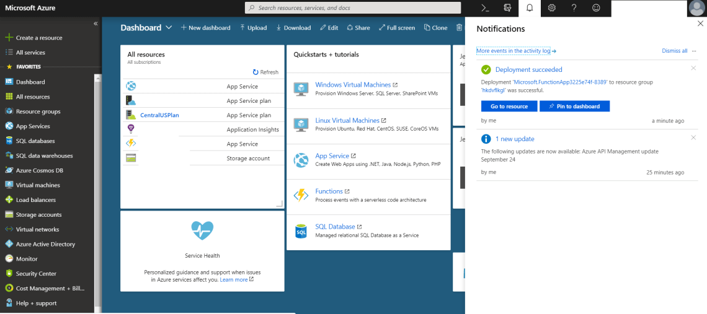707x314 pixels.
Task: Open portal Settings gear icon
Action: coord(551,7)
